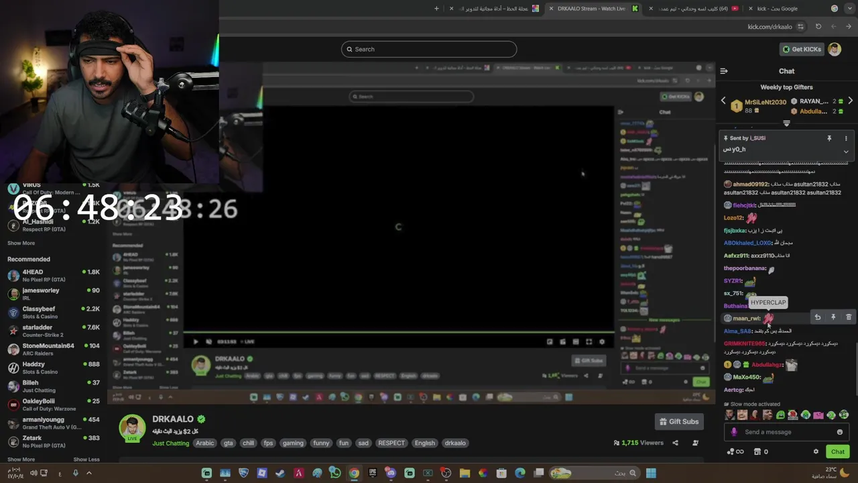Viewport: 858px width, 483px height.
Task: Click MrSiLeNt2030 top gifter name
Action: (x=765, y=102)
